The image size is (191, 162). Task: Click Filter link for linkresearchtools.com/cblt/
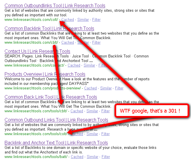coord(96,42)
